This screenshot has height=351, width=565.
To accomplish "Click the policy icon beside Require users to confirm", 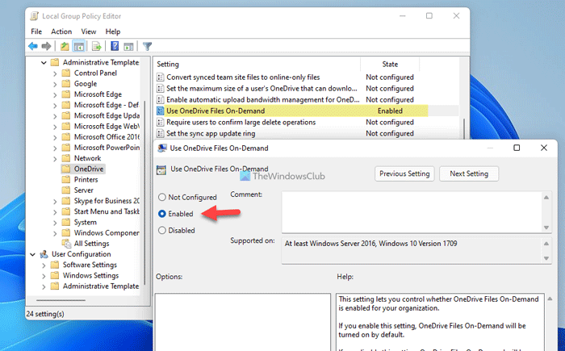I will coord(161,122).
